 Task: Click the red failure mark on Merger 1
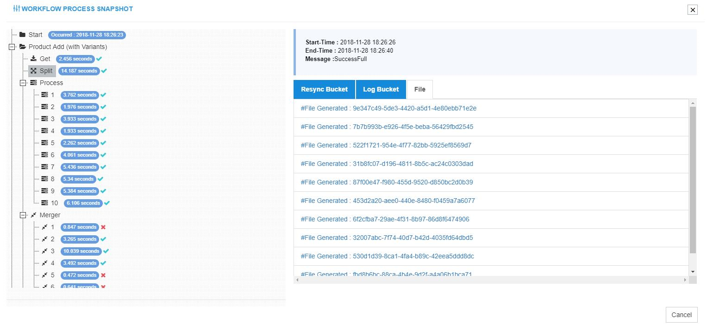click(103, 227)
